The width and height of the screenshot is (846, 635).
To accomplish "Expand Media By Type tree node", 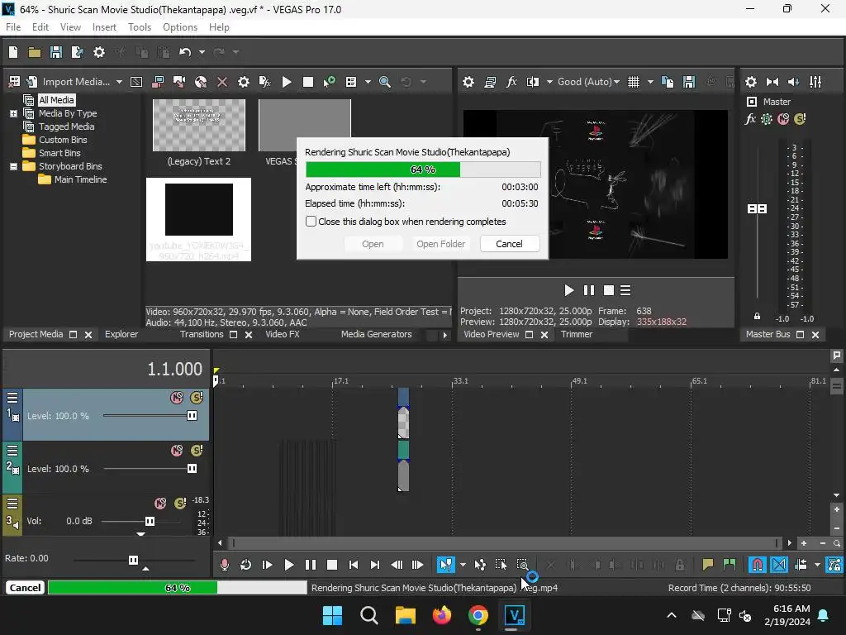I will 13,113.
